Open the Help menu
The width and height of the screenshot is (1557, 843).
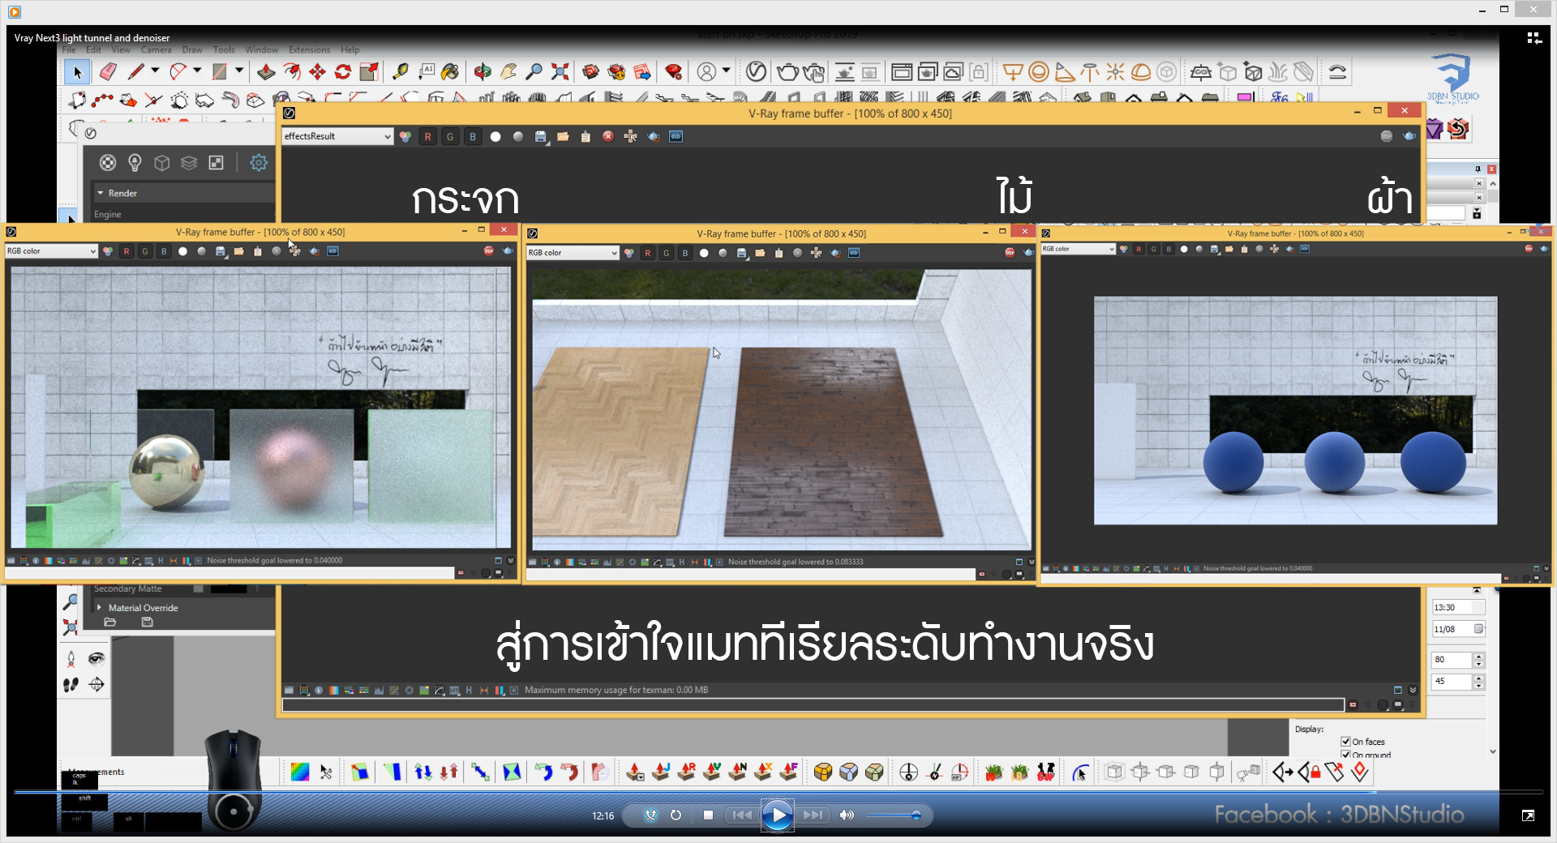point(350,49)
